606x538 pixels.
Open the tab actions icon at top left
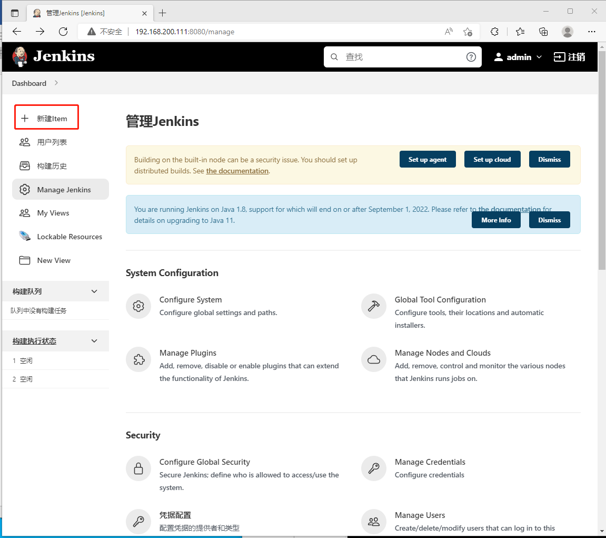[x=15, y=13]
